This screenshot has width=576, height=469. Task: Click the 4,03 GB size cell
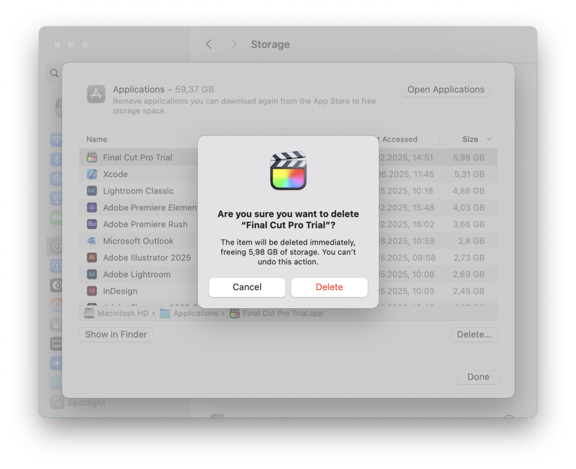click(x=468, y=207)
